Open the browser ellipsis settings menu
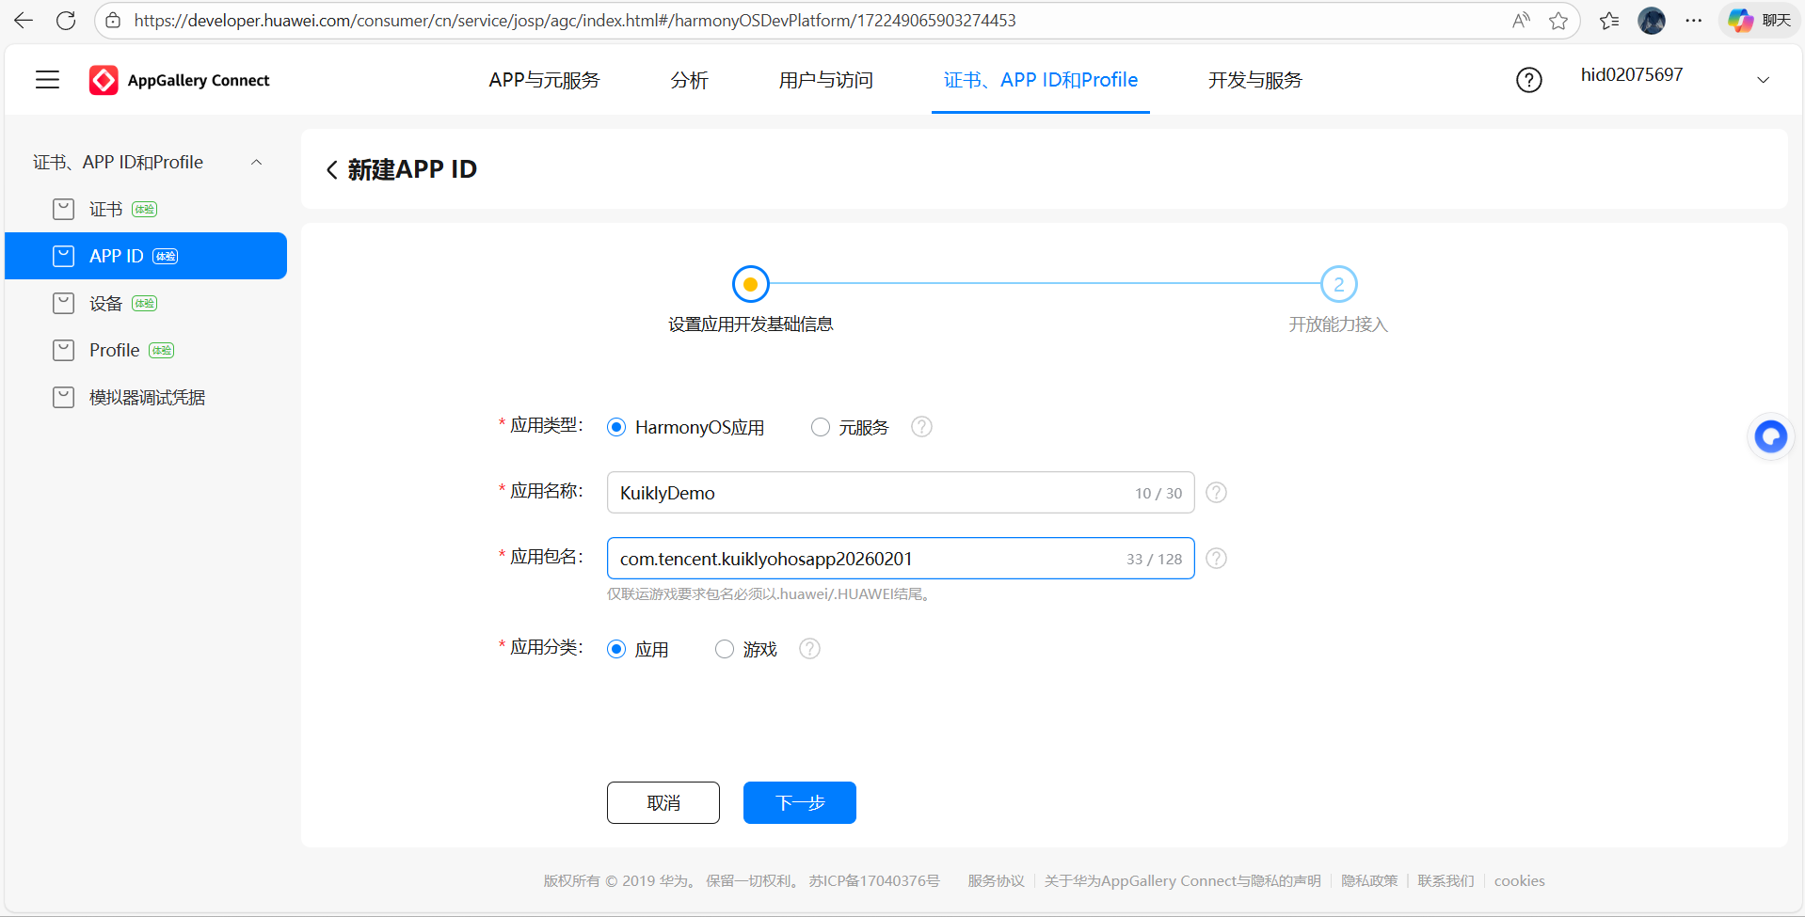Image resolution: width=1805 pixels, height=917 pixels. click(1694, 20)
